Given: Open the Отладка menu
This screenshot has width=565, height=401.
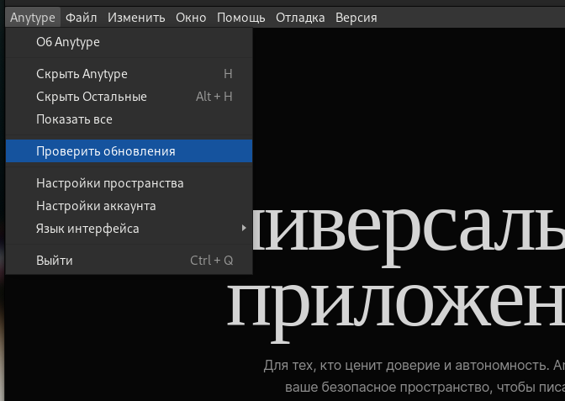Looking at the screenshot, I should point(300,18).
